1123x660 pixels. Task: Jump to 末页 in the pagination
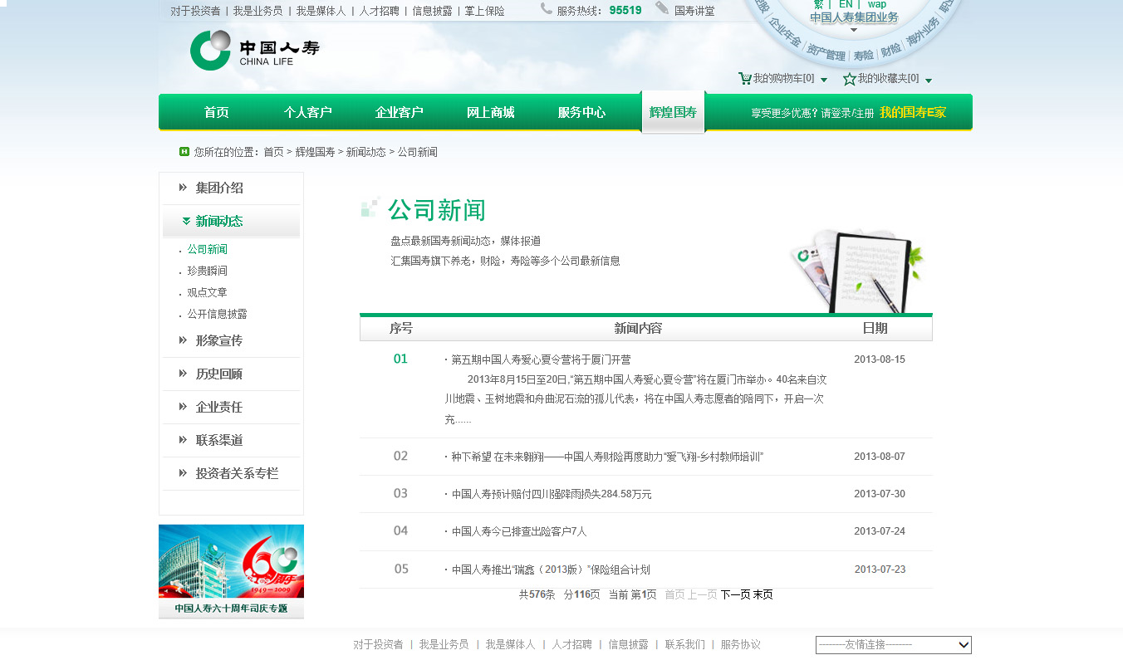tap(763, 595)
